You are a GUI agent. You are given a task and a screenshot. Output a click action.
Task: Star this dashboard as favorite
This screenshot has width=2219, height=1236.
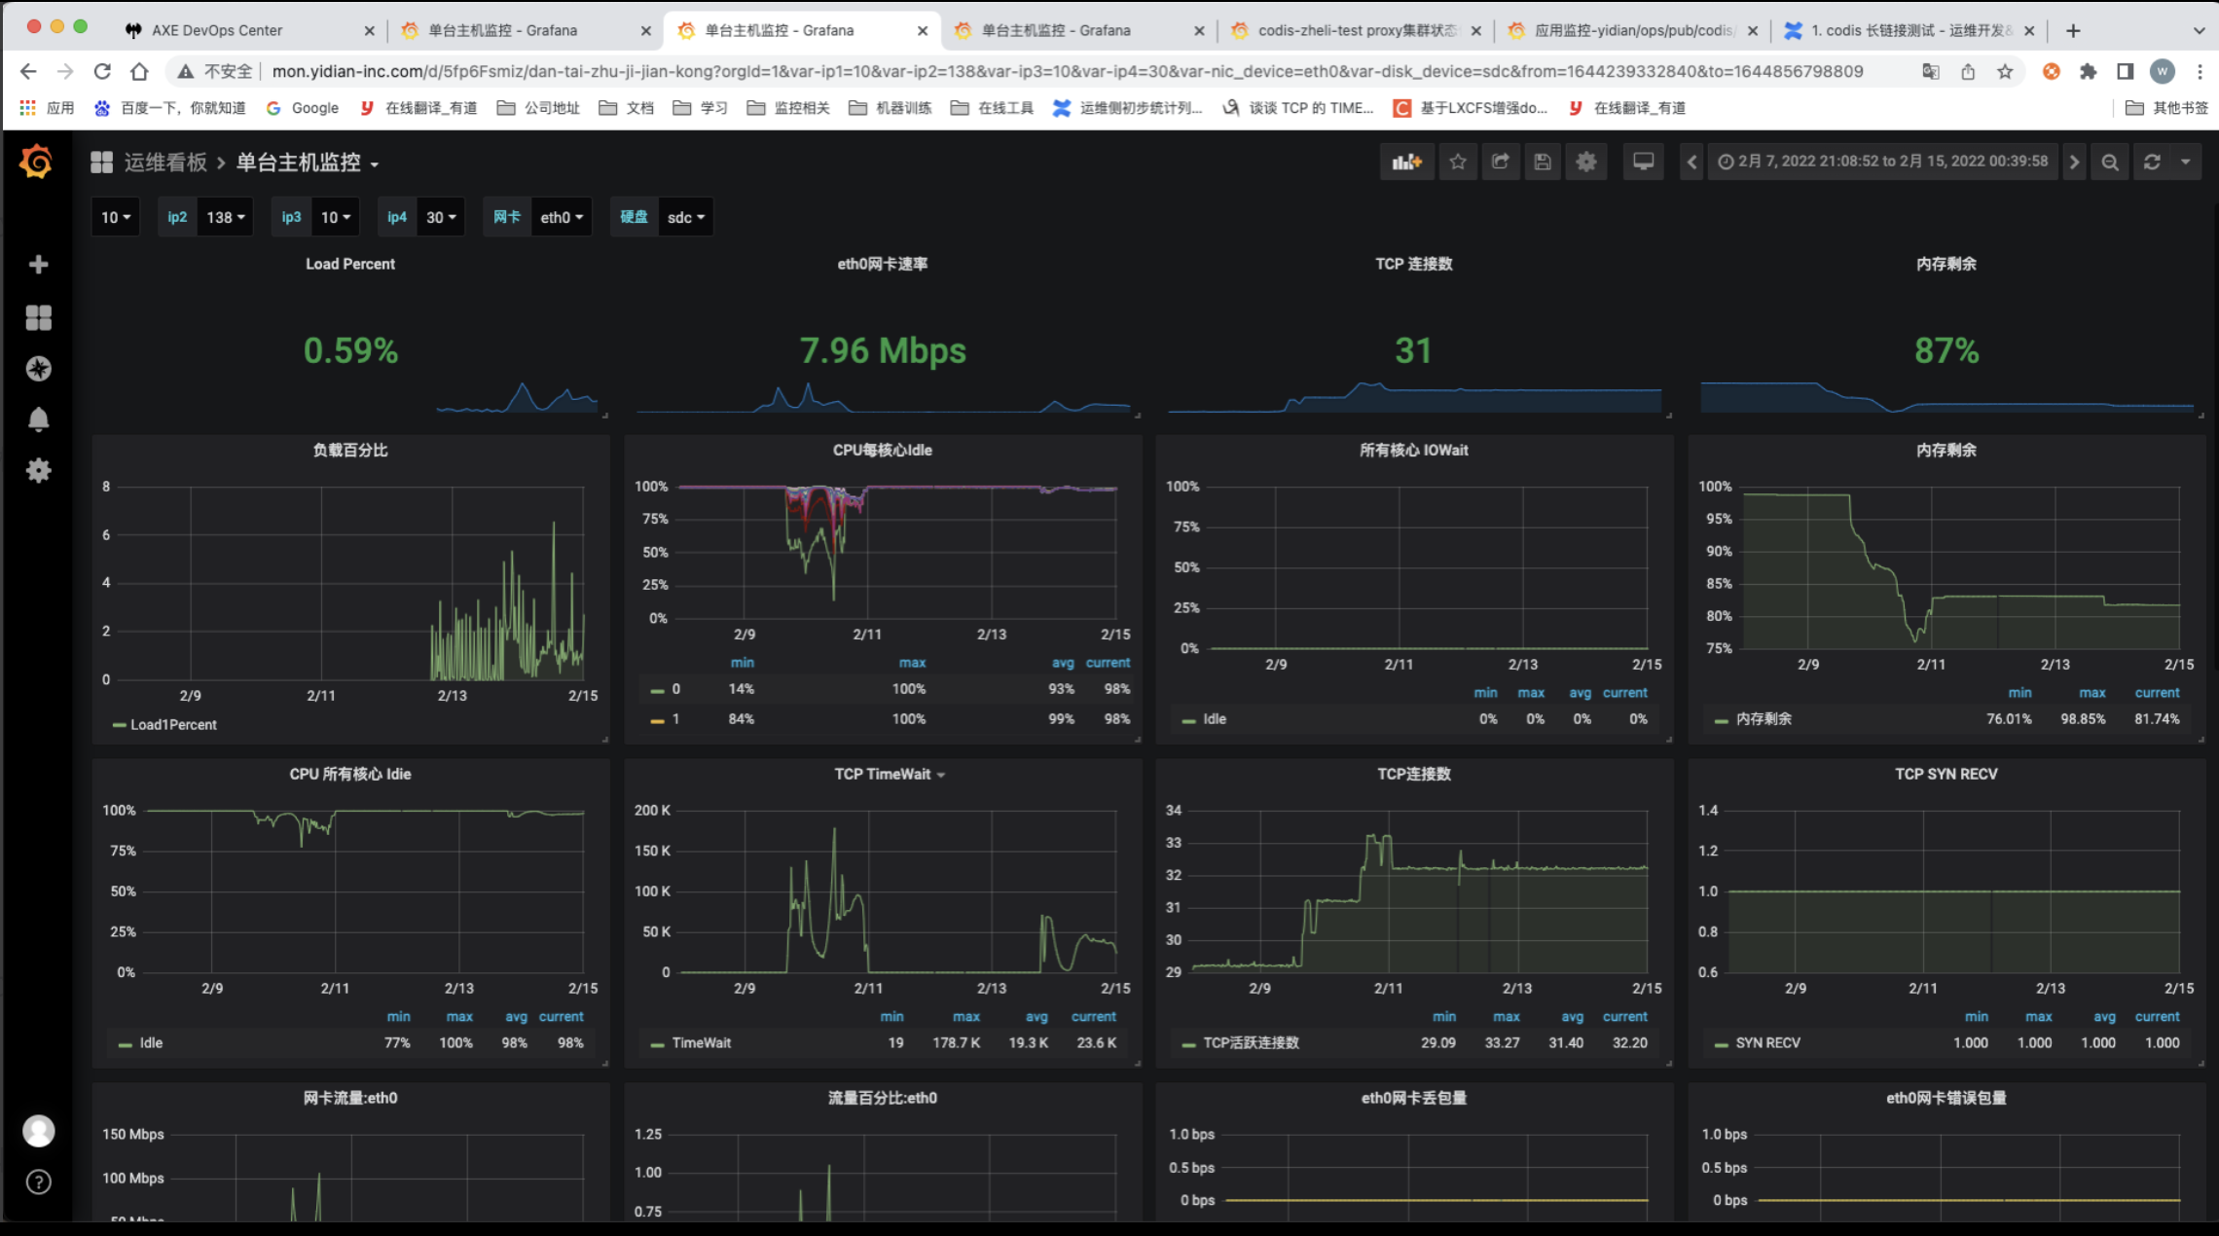pyautogui.click(x=1457, y=162)
